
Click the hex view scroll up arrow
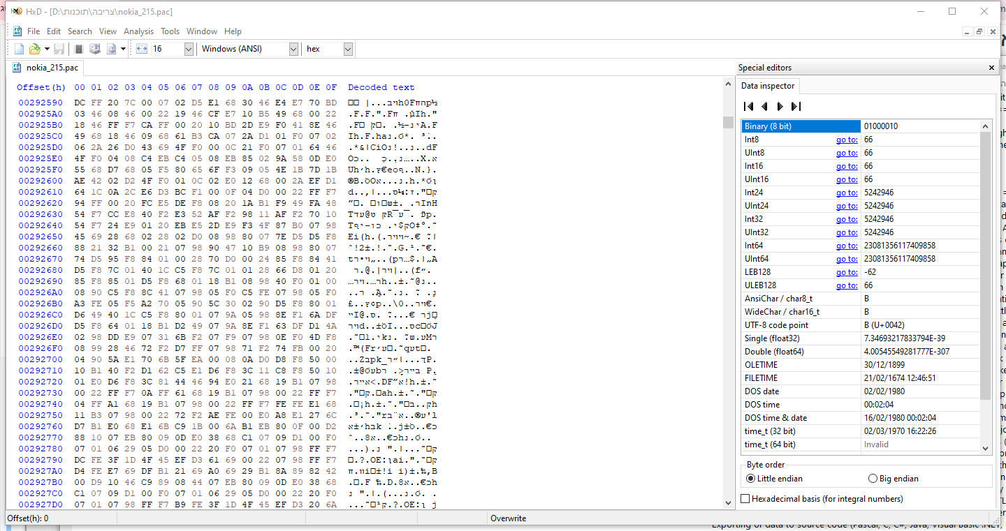click(728, 84)
